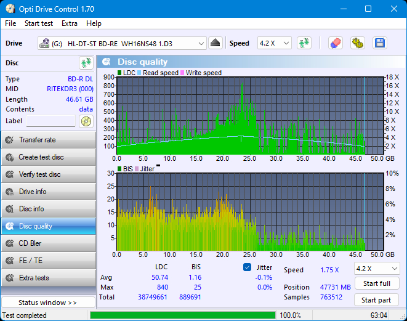
Task: Refresh disc info icon in Disc panel
Action: tap(86, 63)
